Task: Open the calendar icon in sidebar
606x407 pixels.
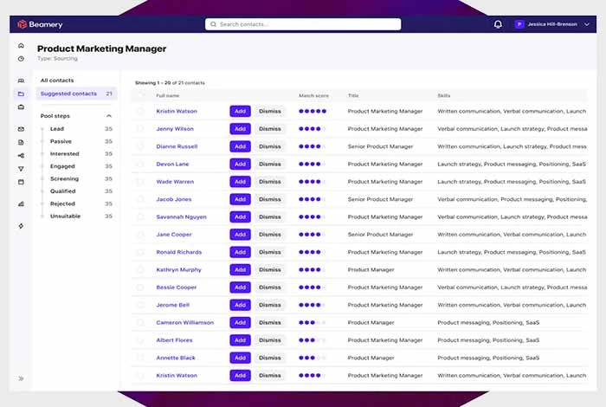Action: (21, 182)
